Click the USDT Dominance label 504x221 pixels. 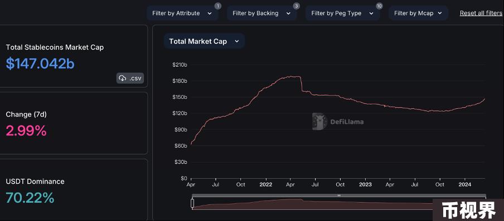[35, 181]
